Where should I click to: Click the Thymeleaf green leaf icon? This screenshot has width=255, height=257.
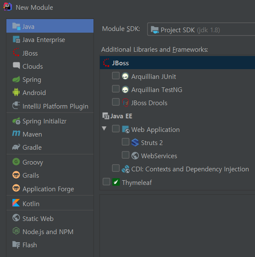coord(116,182)
